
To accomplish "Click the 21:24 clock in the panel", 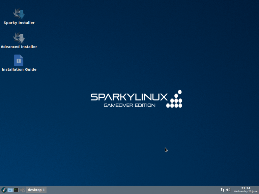I will (246, 188).
